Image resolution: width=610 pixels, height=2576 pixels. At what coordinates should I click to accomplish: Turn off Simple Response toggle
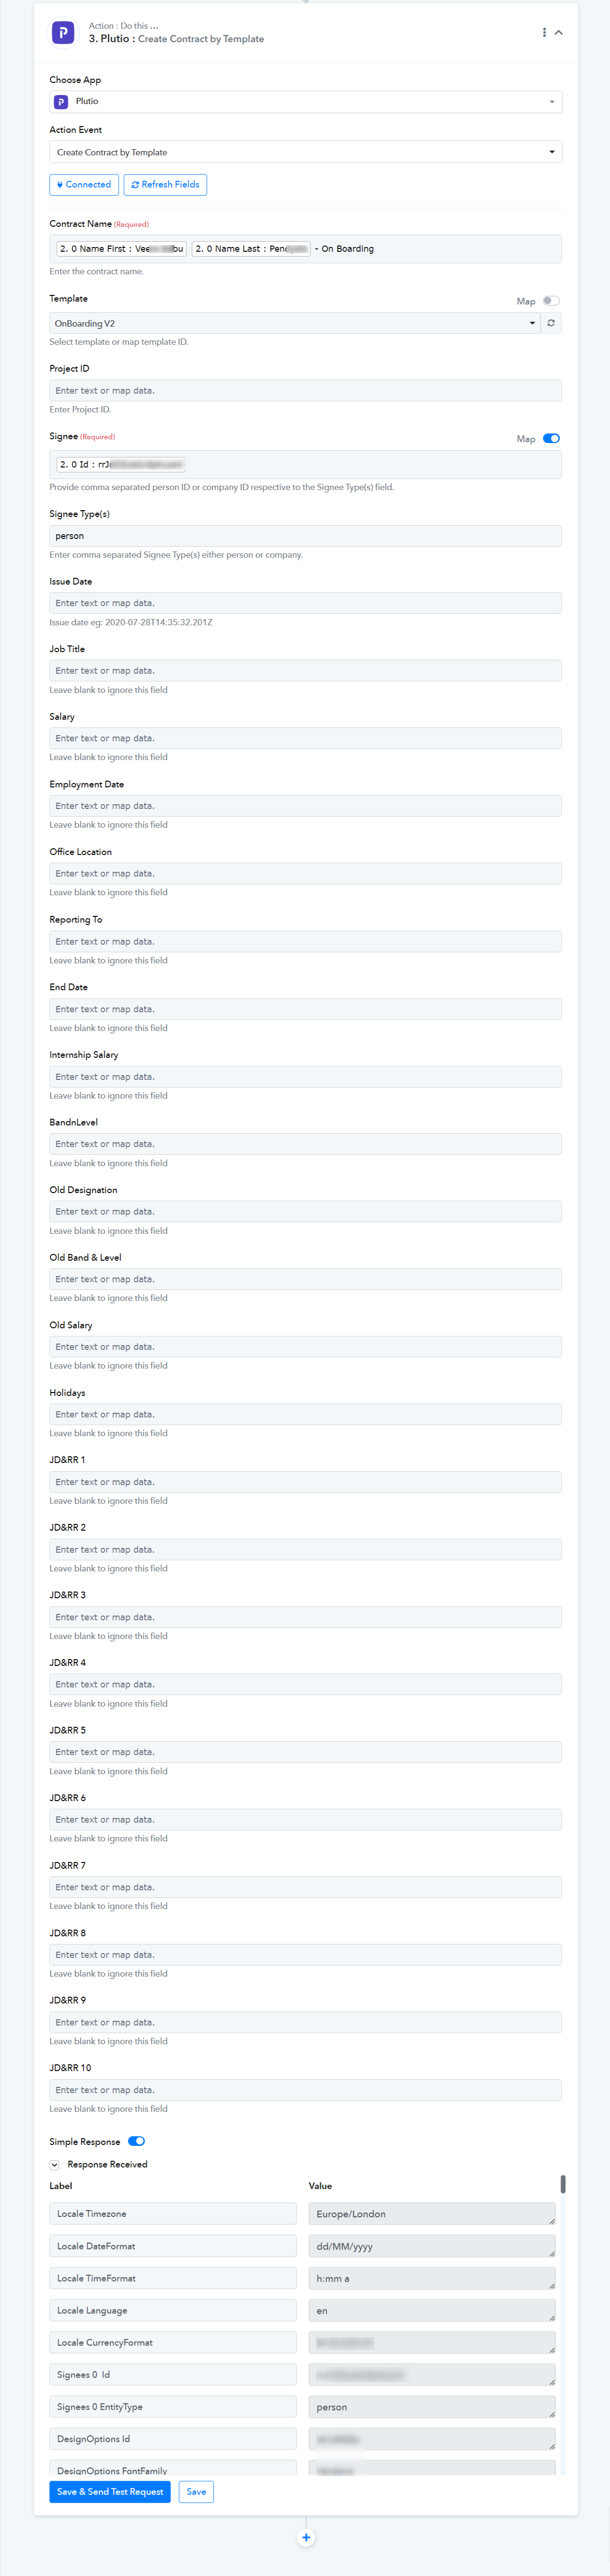(136, 2141)
